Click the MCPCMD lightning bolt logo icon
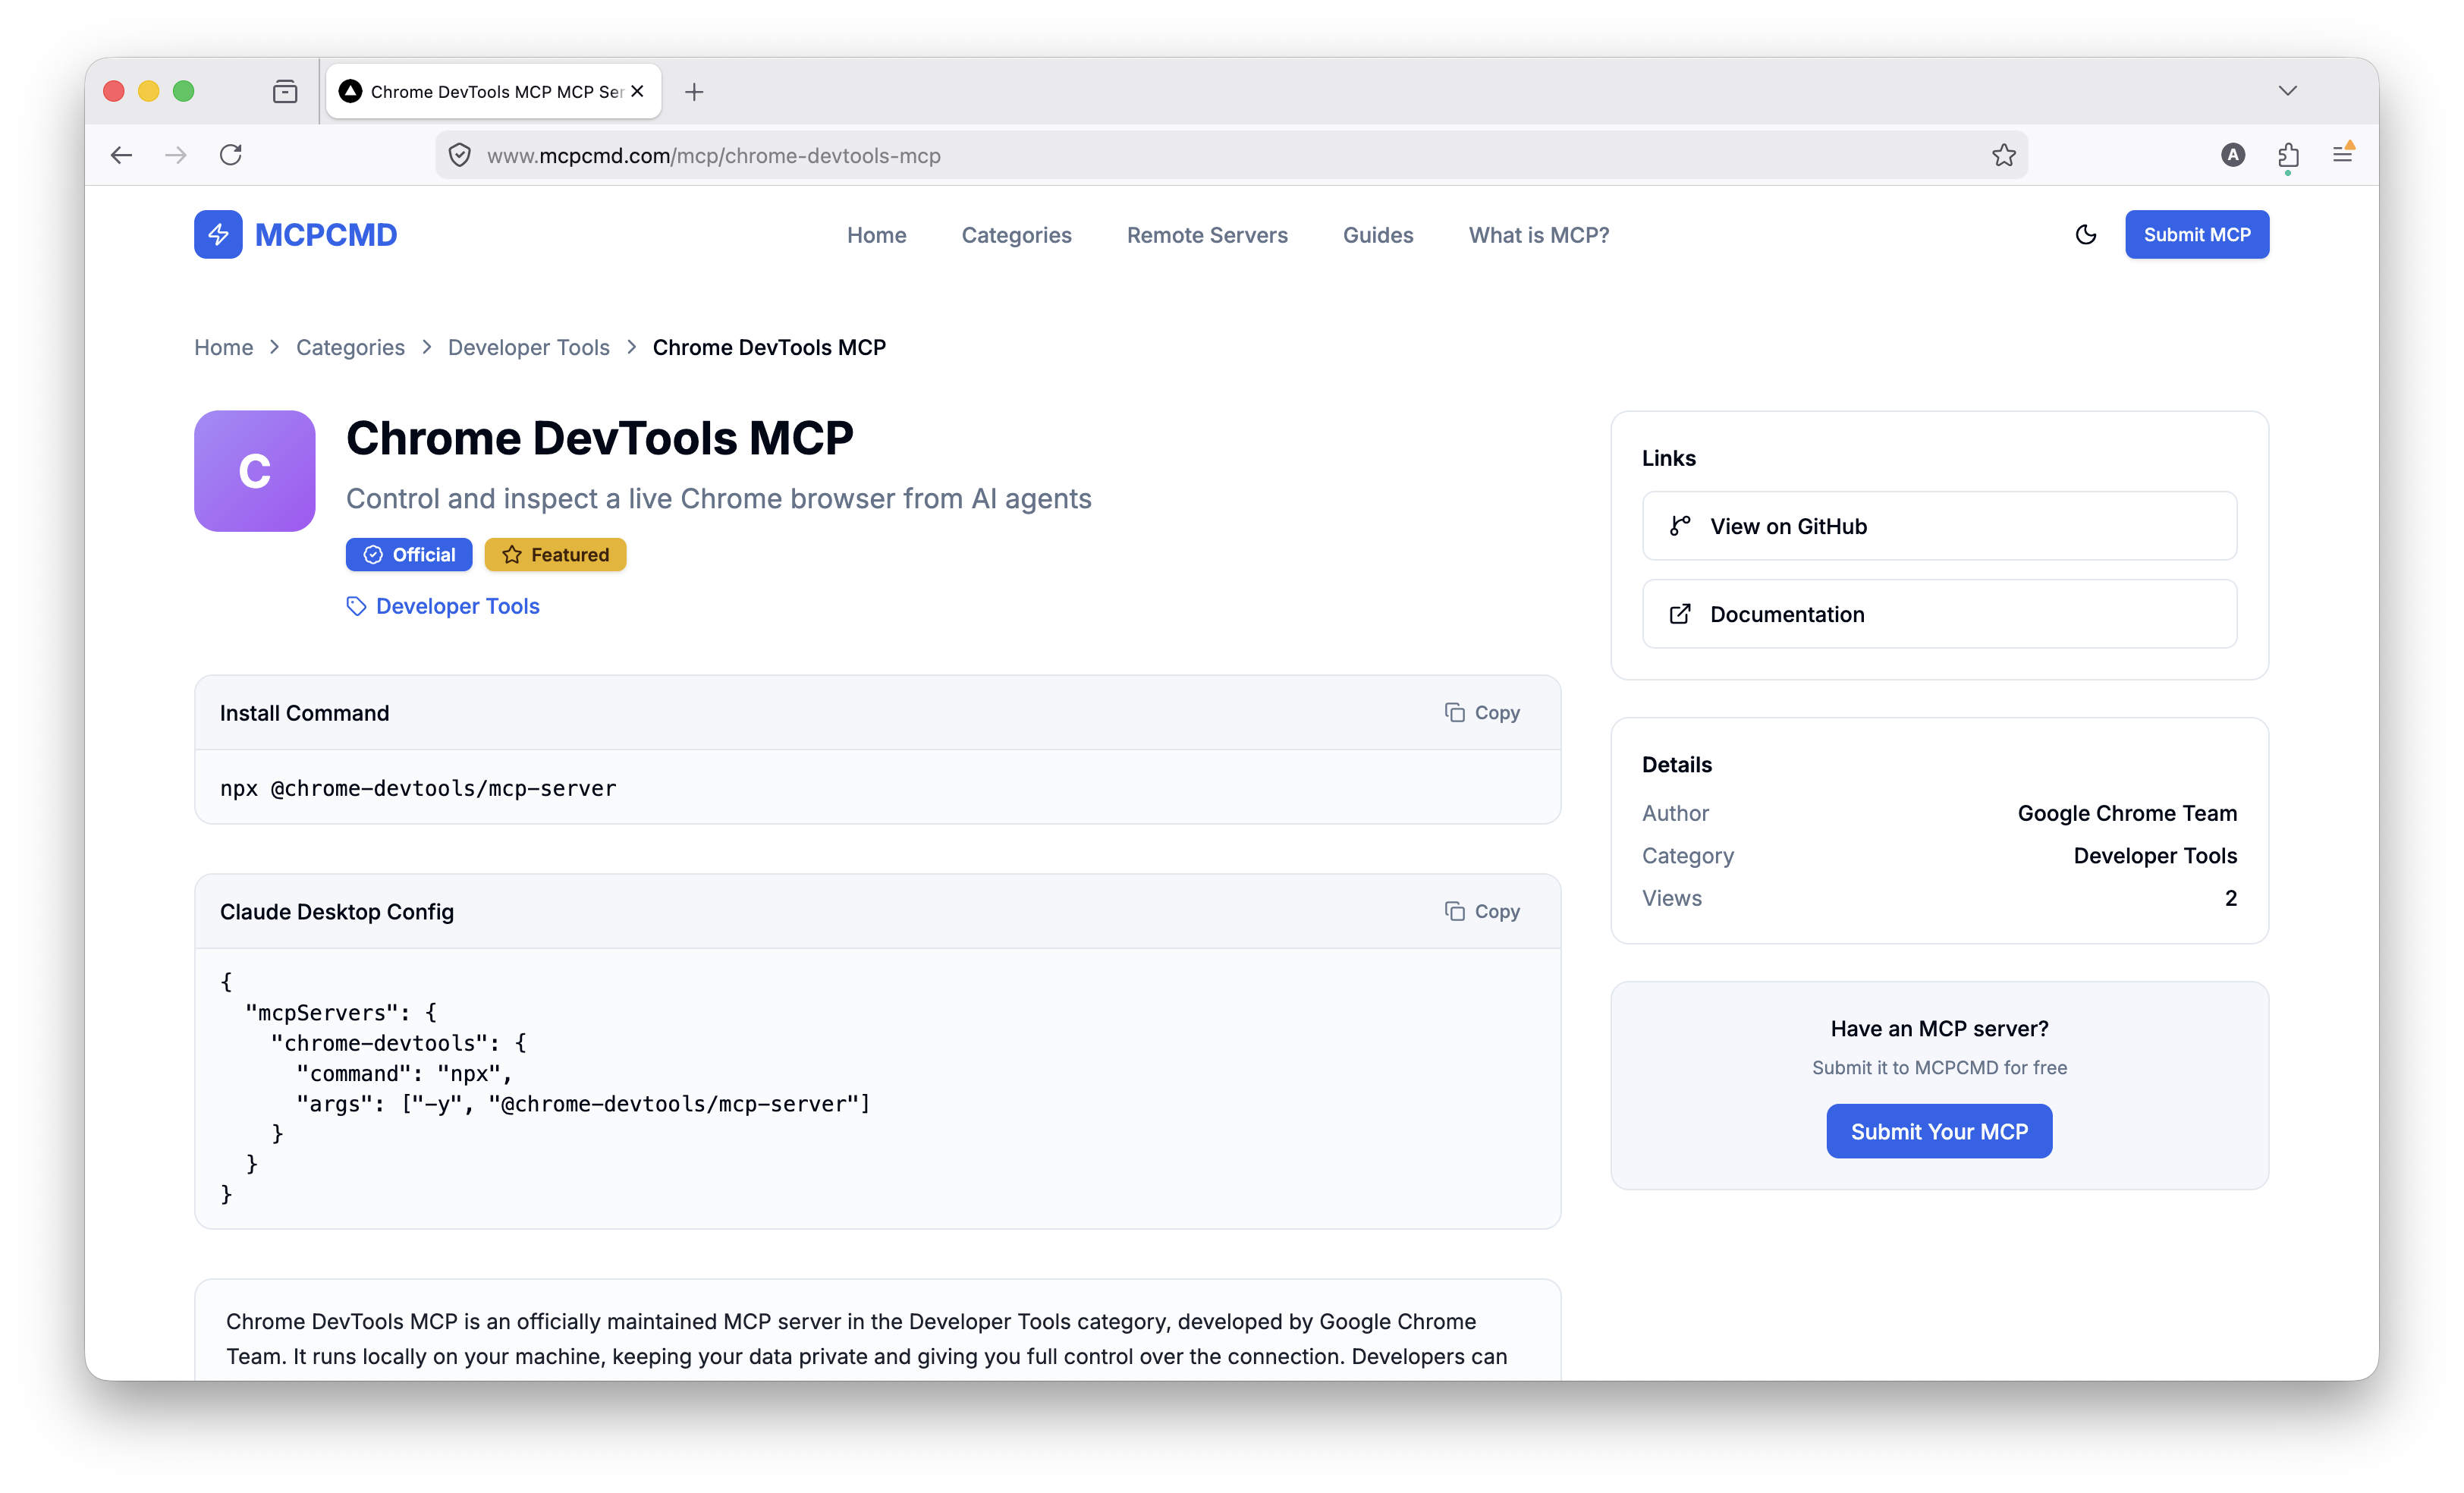The height and width of the screenshot is (1493, 2464). [217, 234]
